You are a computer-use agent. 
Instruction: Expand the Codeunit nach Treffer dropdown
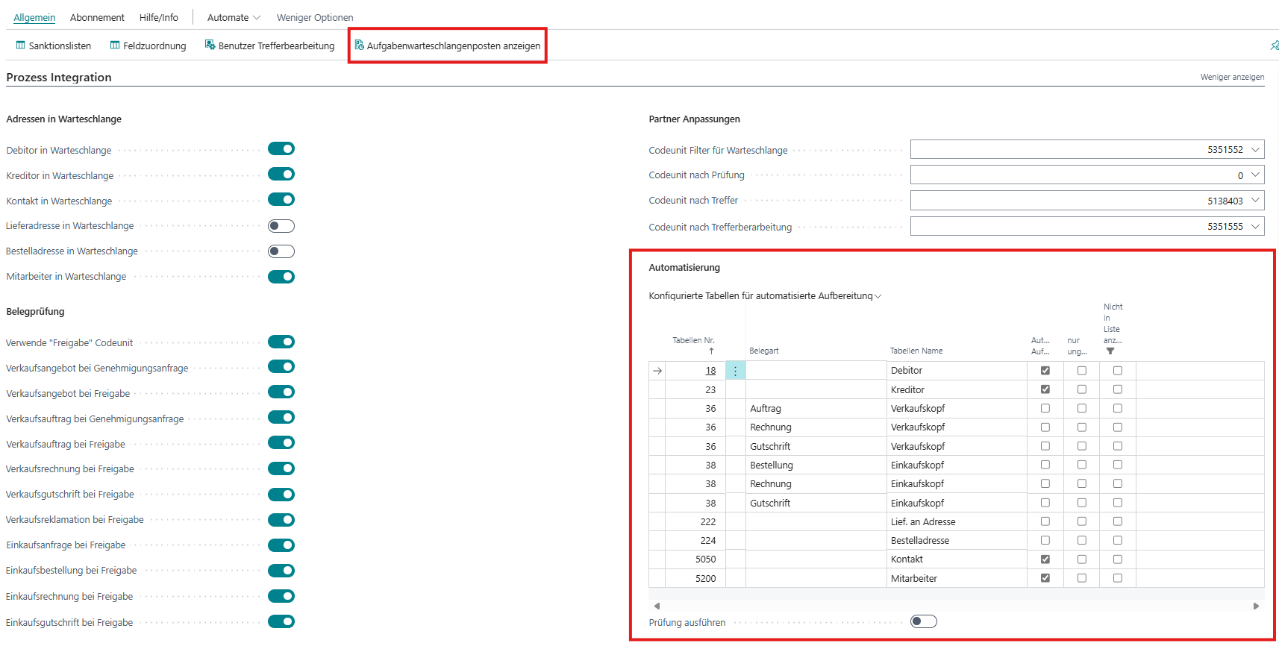point(1255,201)
